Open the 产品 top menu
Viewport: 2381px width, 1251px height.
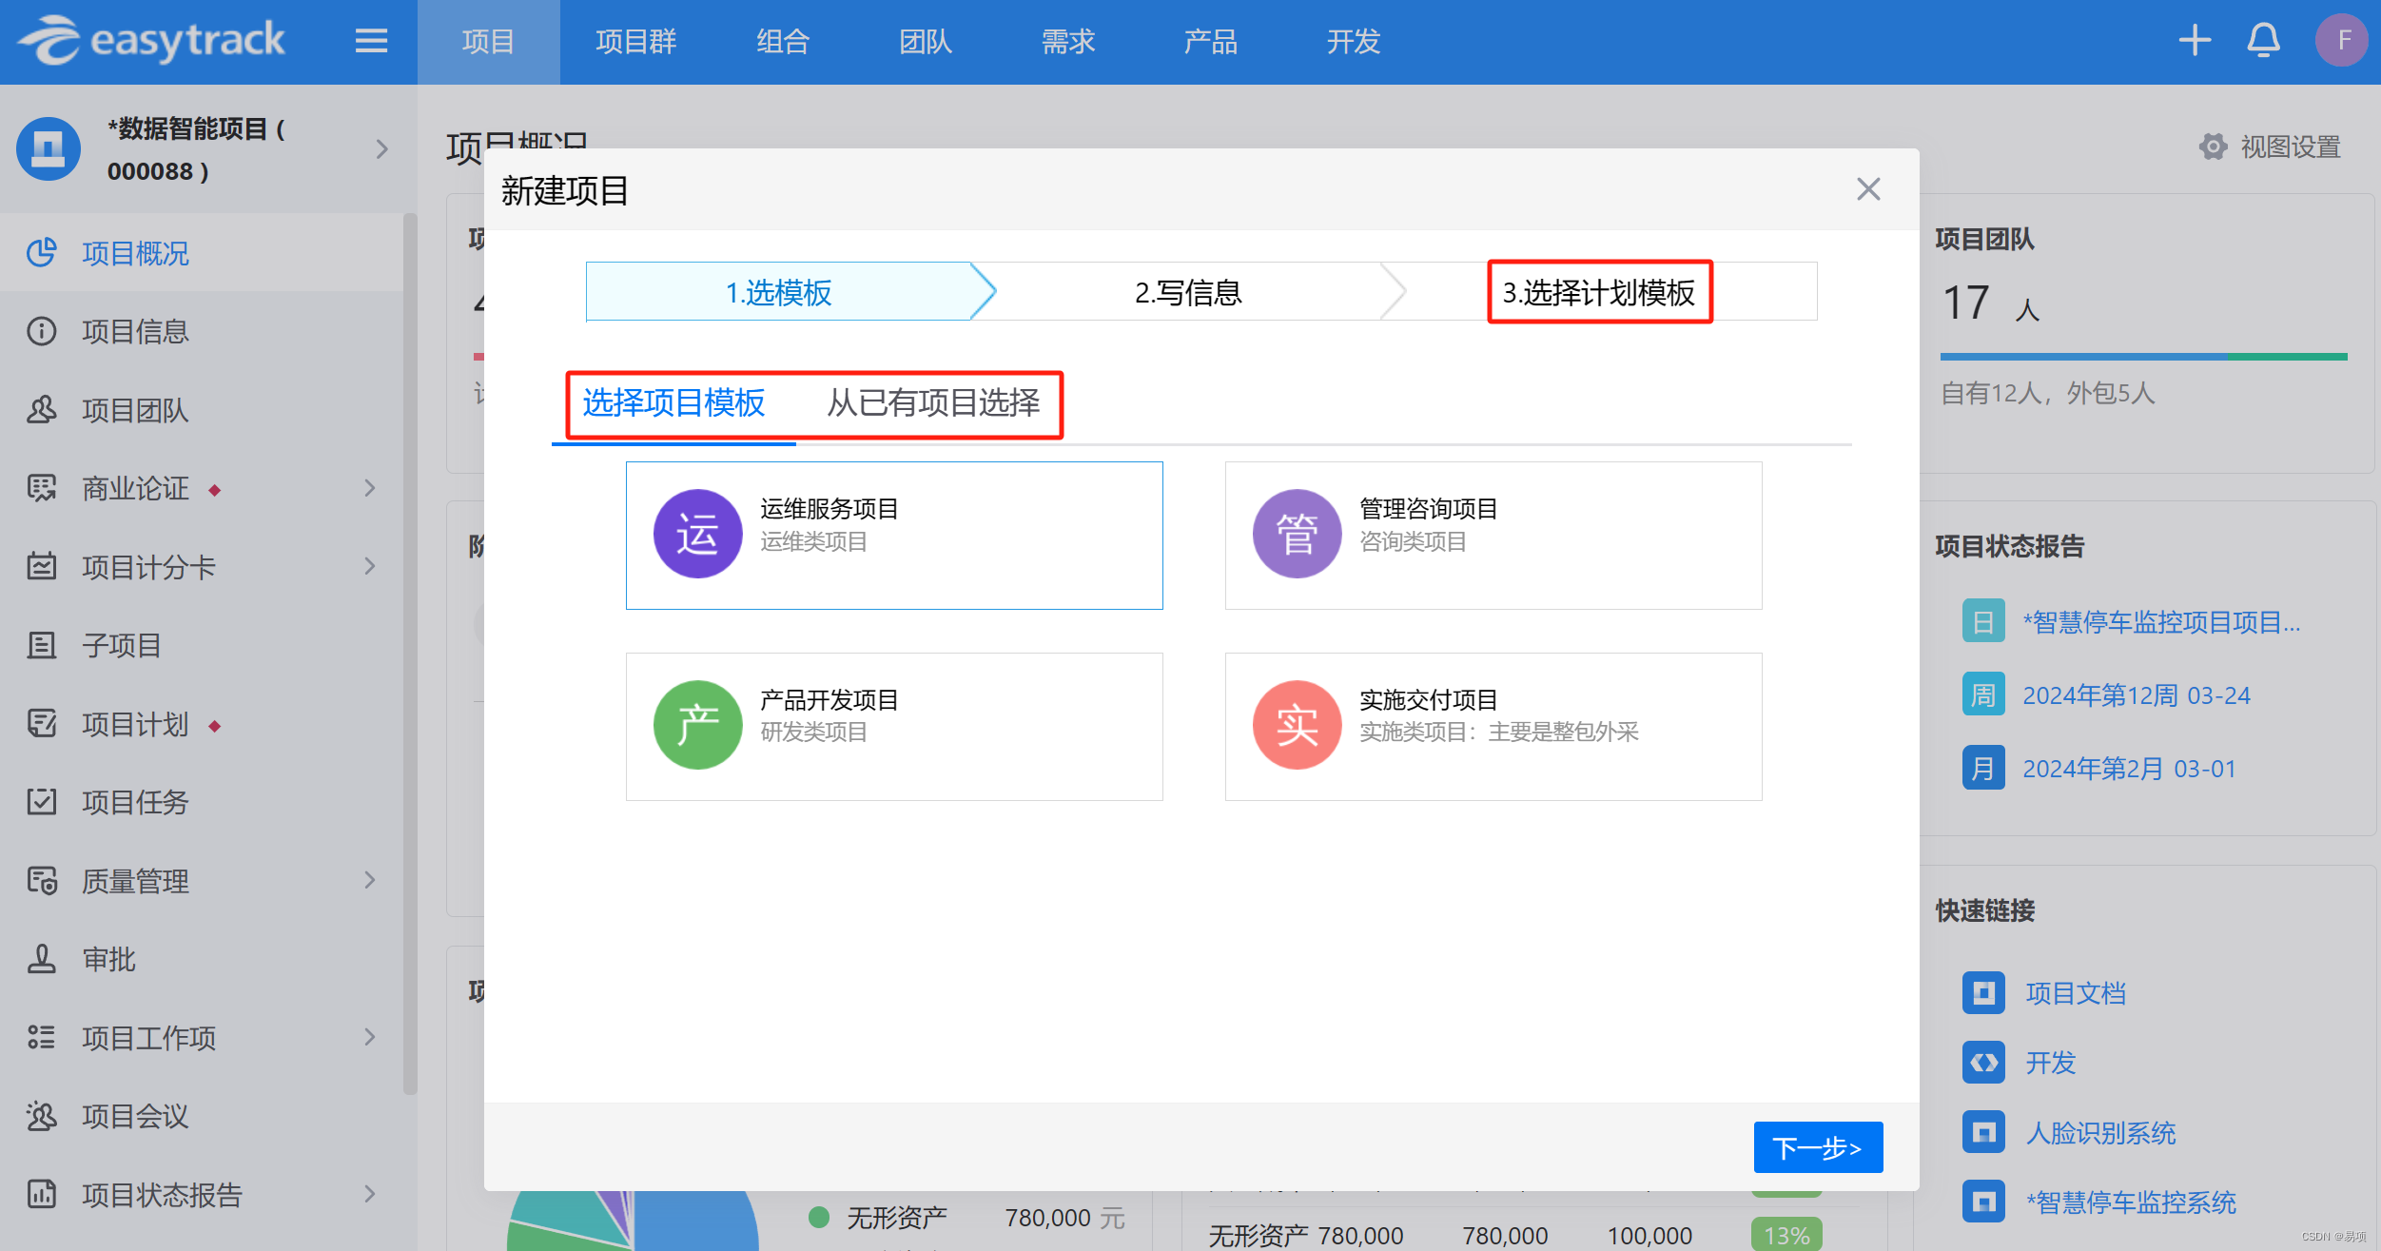(1210, 42)
